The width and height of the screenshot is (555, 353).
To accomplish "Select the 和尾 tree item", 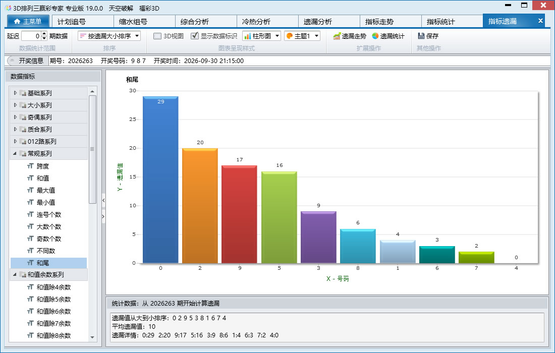I will click(x=49, y=263).
